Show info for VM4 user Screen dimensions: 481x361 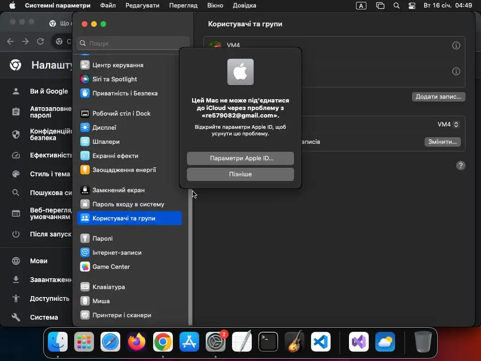point(456,46)
